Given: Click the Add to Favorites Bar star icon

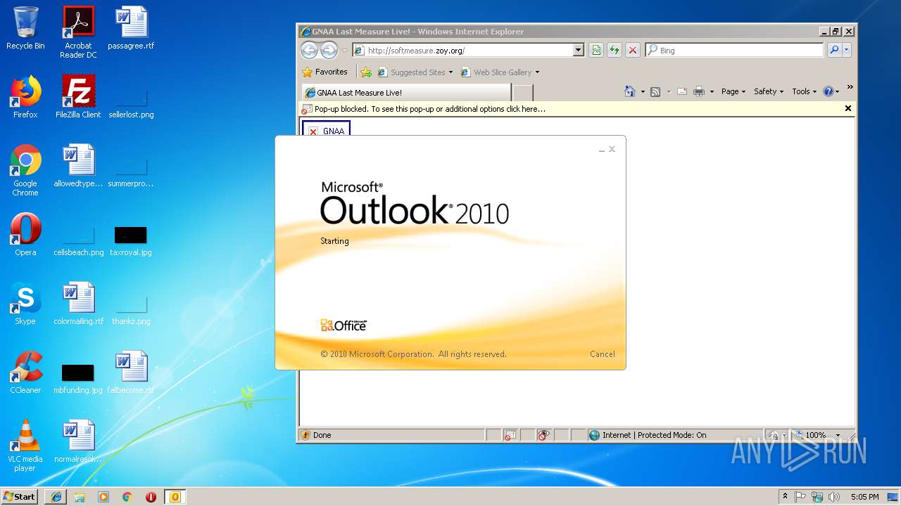Looking at the screenshot, I should click(x=366, y=72).
